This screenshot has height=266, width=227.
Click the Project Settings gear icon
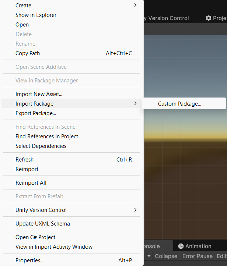pyautogui.click(x=209, y=18)
